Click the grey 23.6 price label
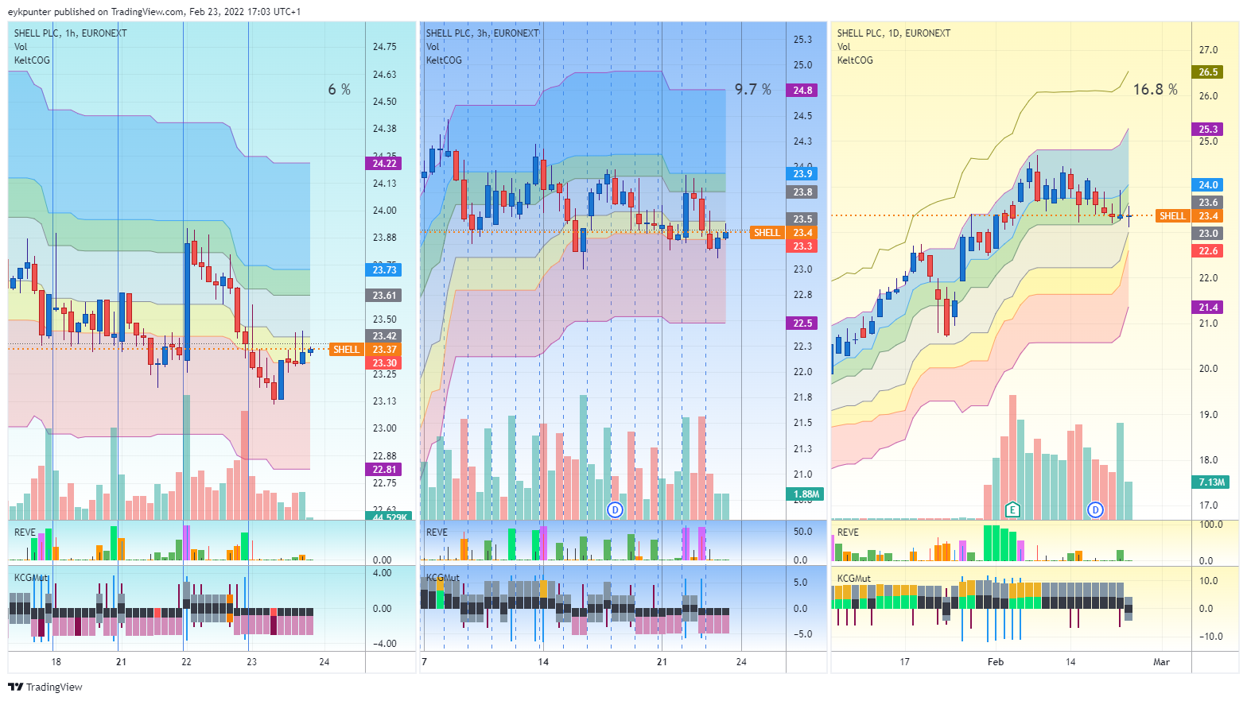 [x=1208, y=203]
